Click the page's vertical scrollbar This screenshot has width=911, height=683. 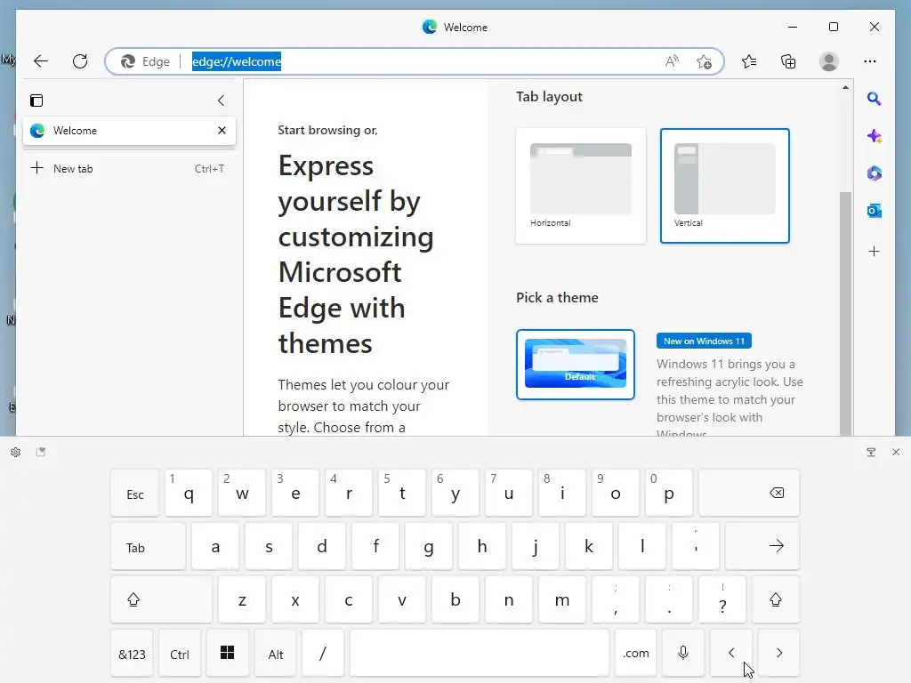coord(845,314)
